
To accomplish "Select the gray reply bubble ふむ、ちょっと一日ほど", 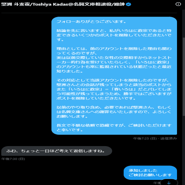I will [x=57, y=151].
